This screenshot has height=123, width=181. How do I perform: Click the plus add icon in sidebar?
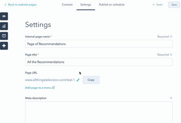(x=4, y=46)
